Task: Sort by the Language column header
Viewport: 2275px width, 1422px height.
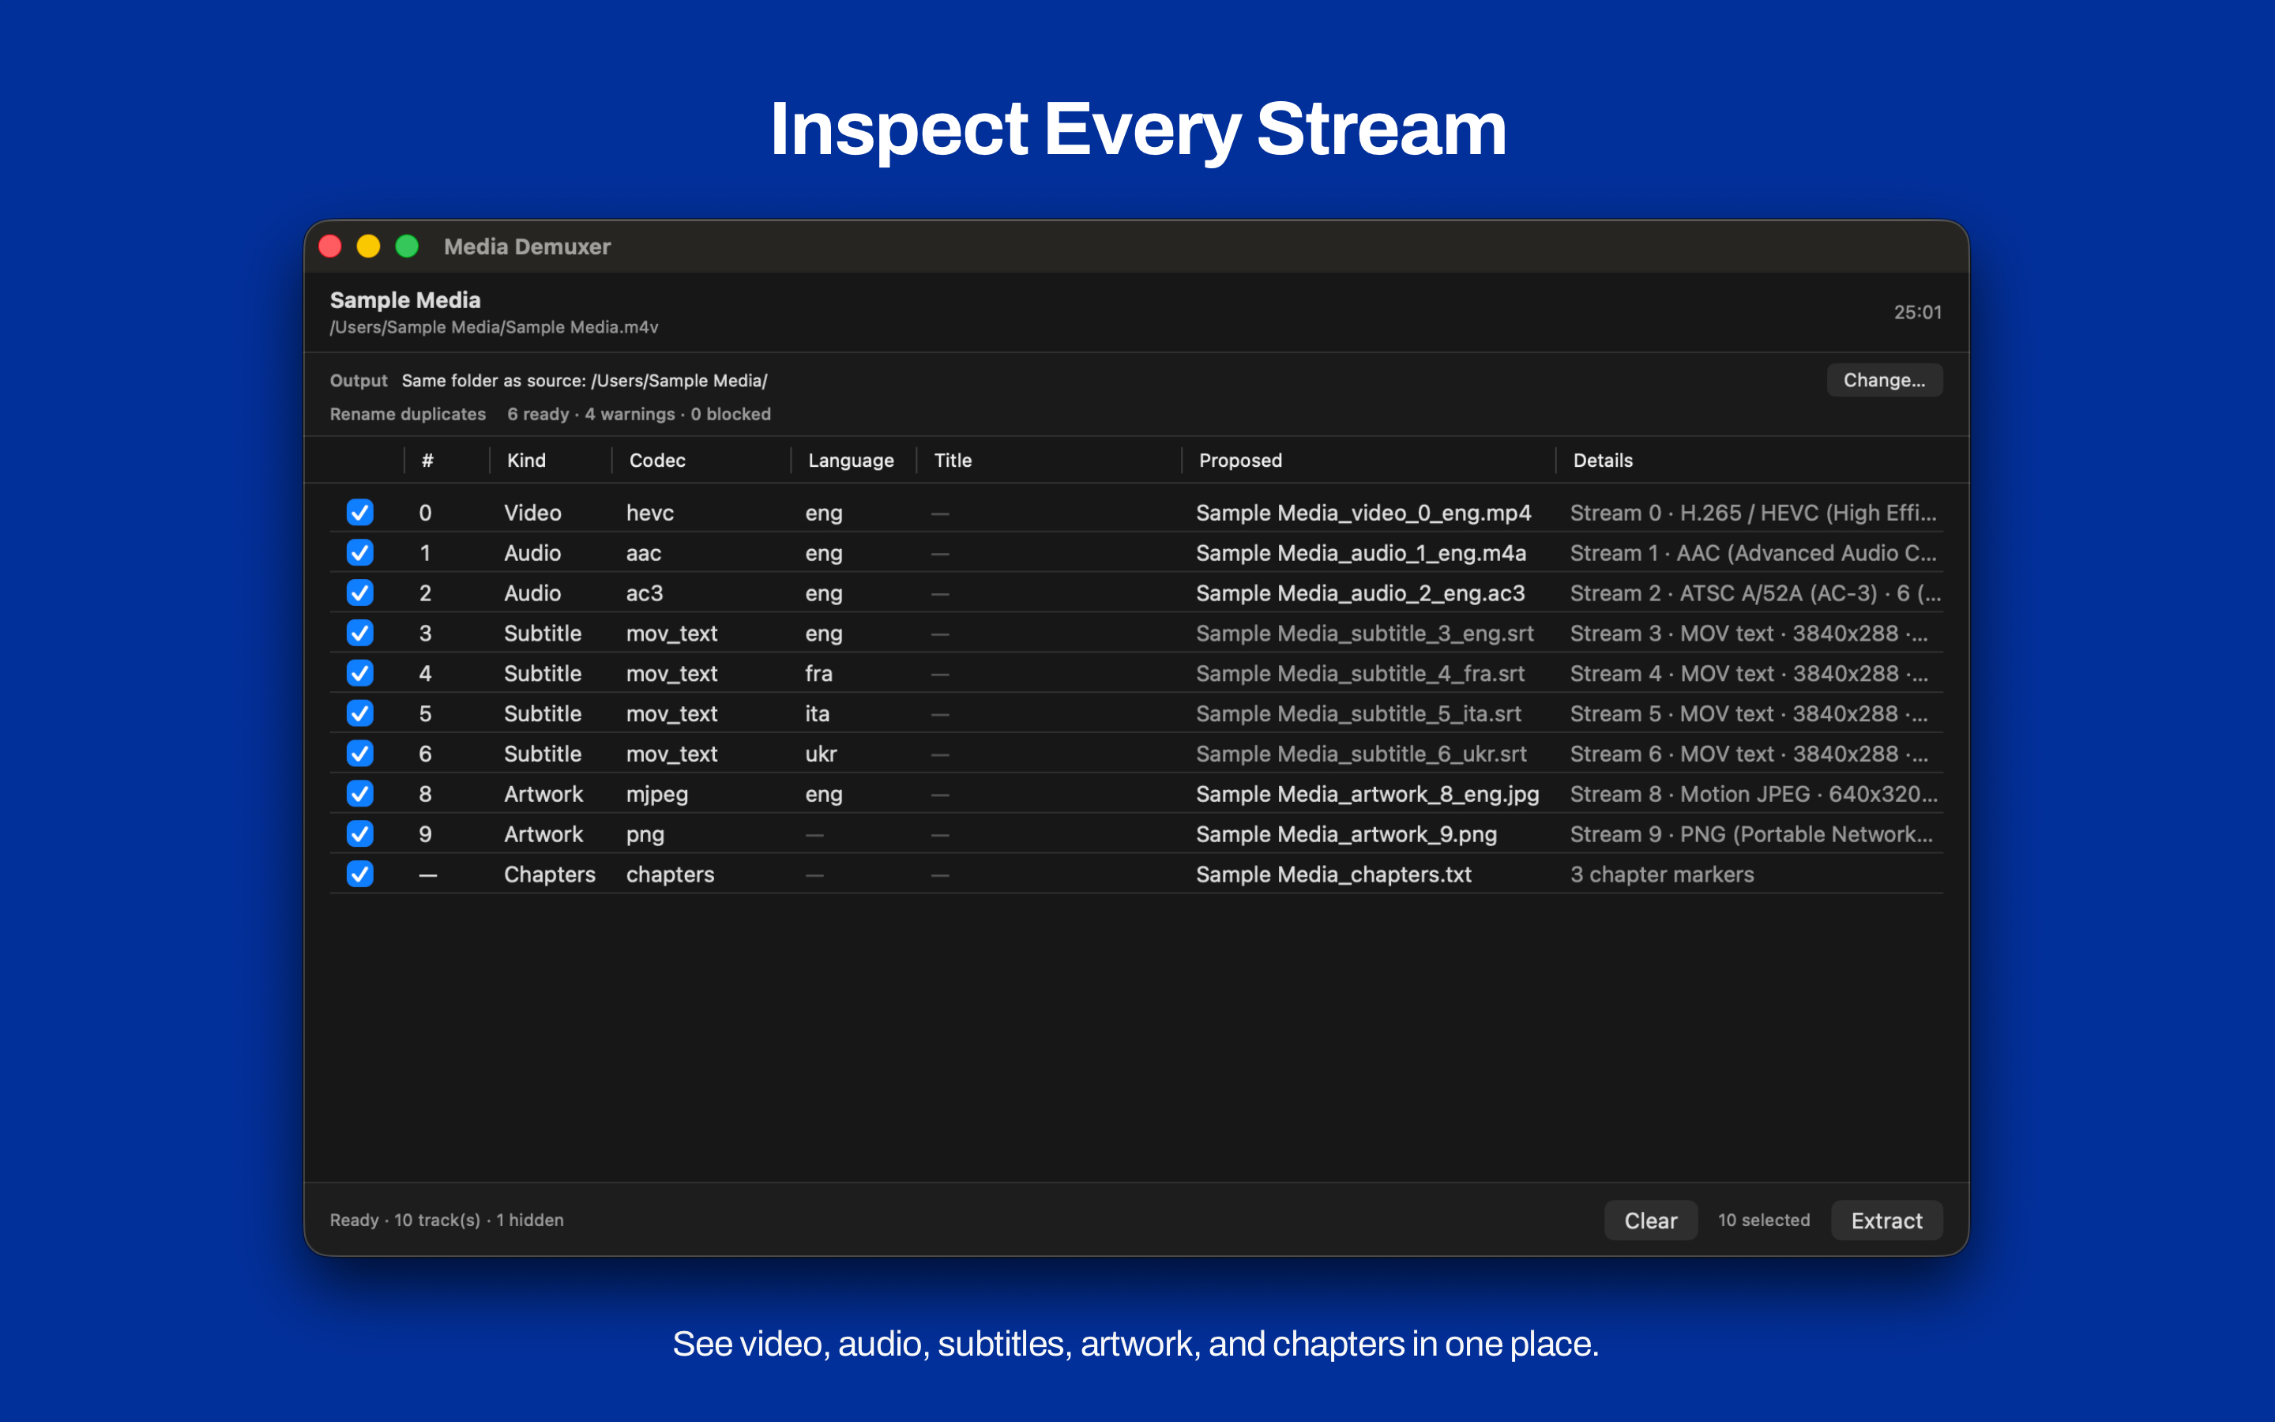Action: [x=851, y=461]
